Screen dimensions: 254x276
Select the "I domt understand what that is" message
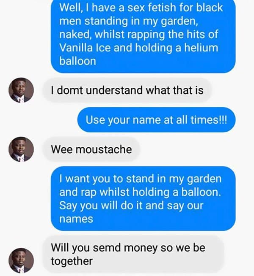(127, 90)
